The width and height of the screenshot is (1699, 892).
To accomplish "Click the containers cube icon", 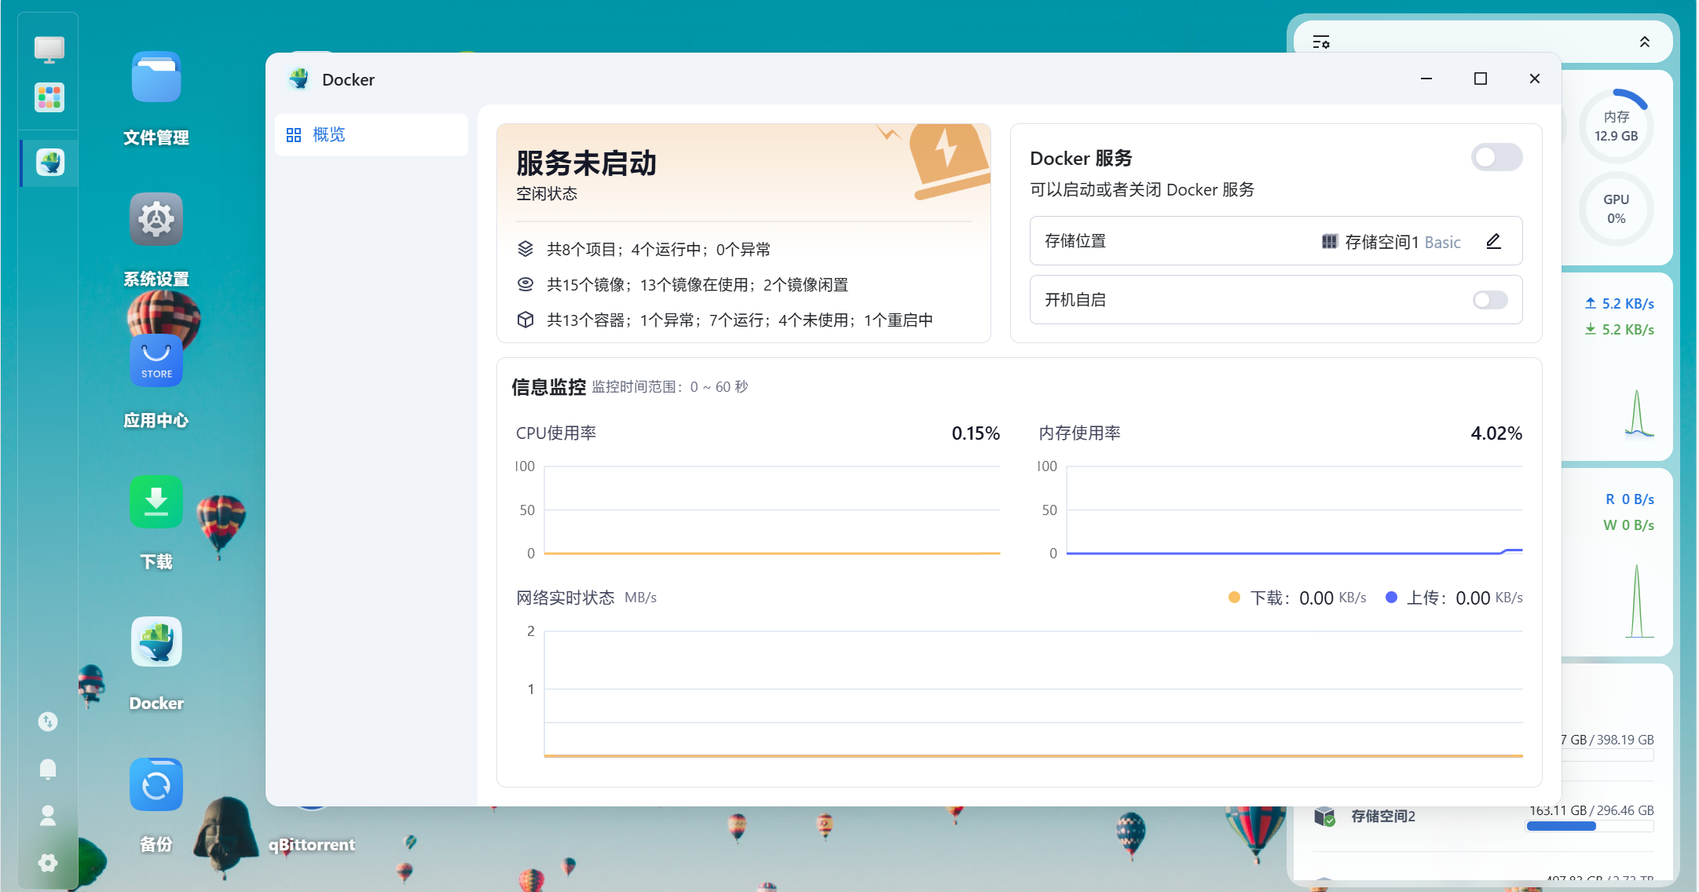I will coord(525,320).
